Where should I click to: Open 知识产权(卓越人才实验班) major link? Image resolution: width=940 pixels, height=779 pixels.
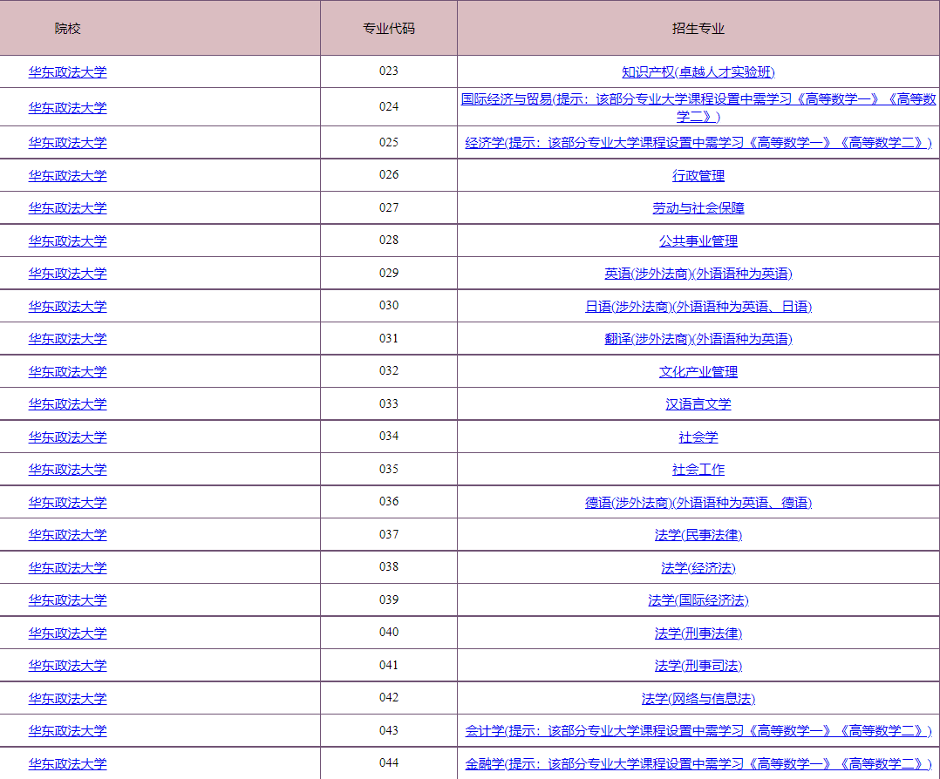(x=698, y=72)
